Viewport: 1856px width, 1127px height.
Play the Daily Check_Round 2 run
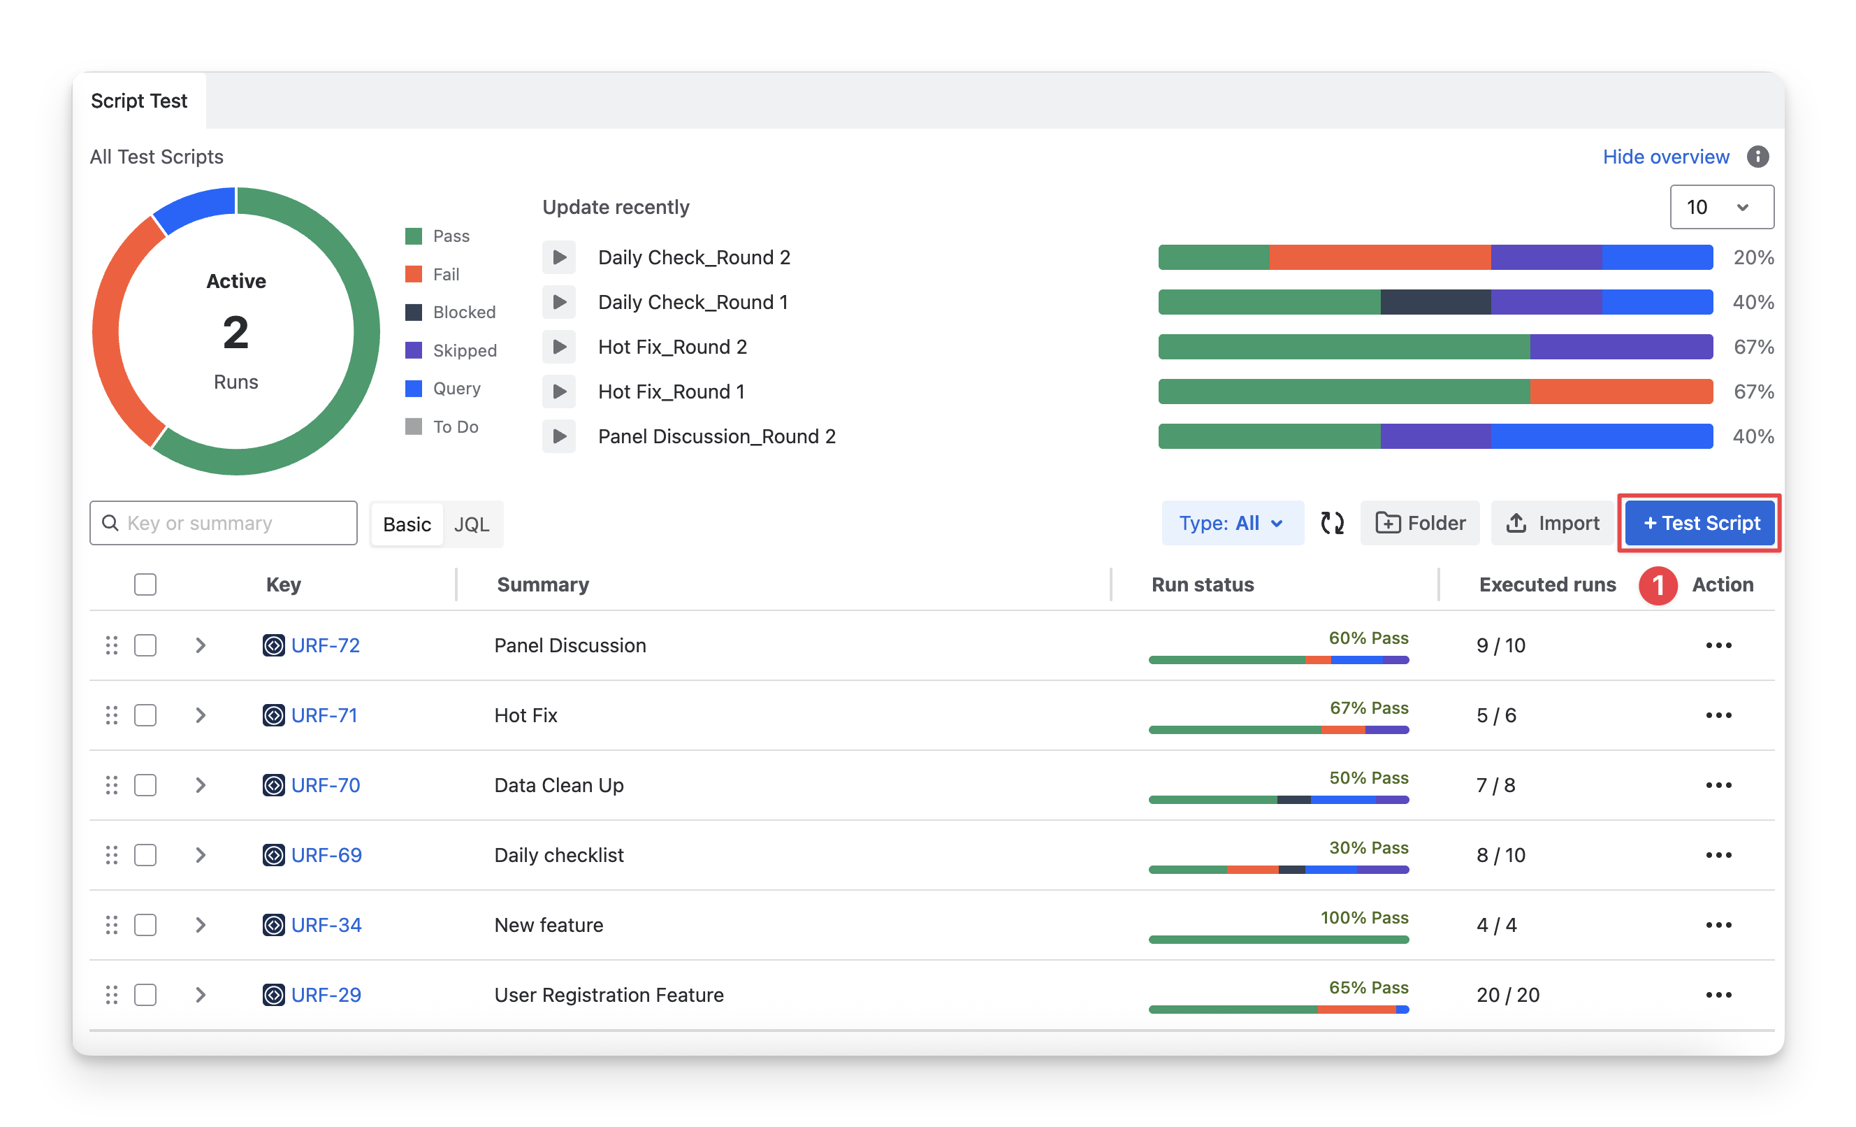click(x=559, y=258)
